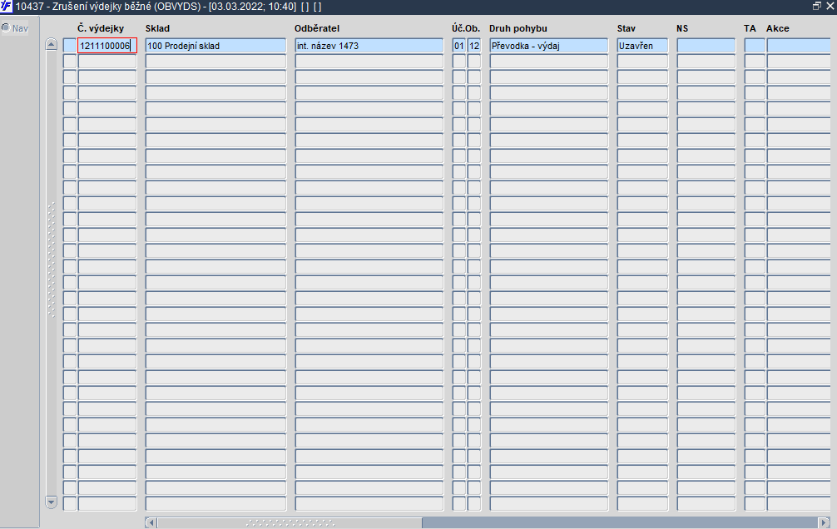
Task: Click the Č. výdejky field 1211100006
Action: (107, 46)
